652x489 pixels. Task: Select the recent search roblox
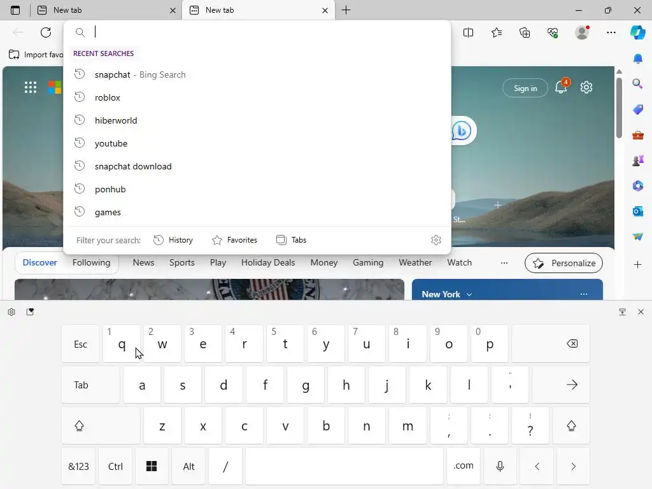point(257,97)
